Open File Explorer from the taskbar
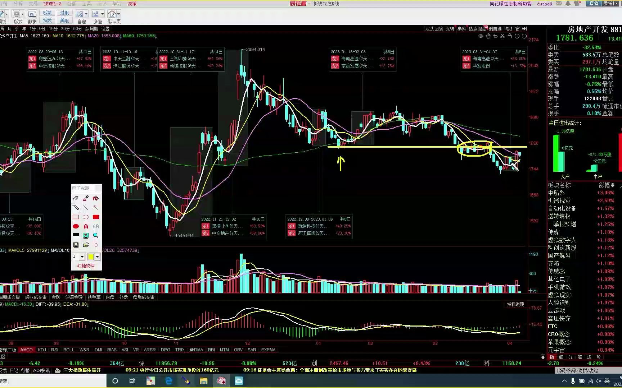 pos(204,381)
